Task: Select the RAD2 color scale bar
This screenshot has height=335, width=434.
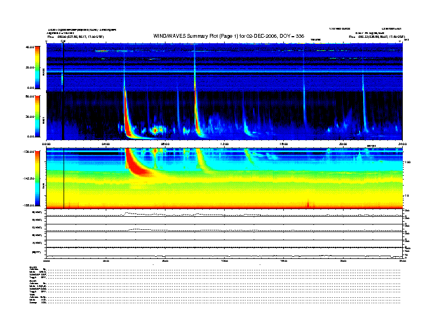Action: pyautogui.click(x=37, y=67)
